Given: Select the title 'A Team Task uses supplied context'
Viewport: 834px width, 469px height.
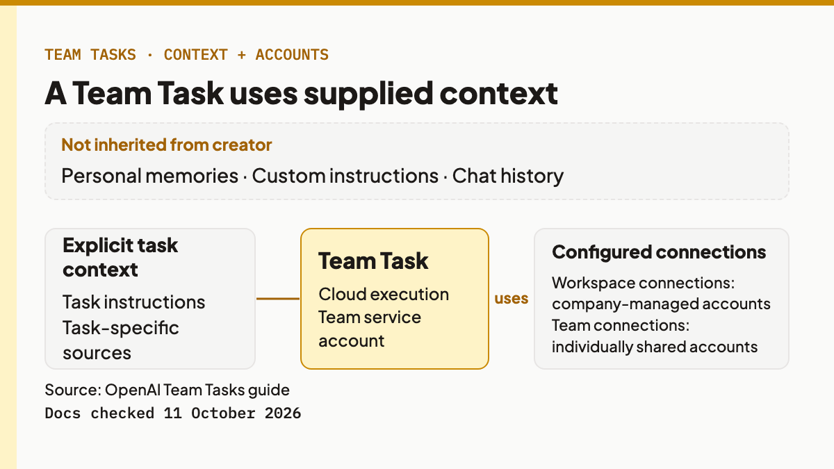Looking at the screenshot, I should (301, 93).
